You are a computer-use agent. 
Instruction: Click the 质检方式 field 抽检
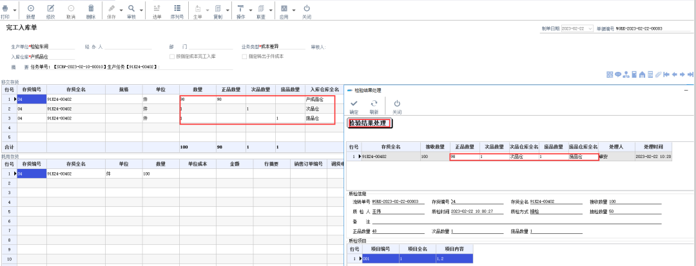pos(556,211)
